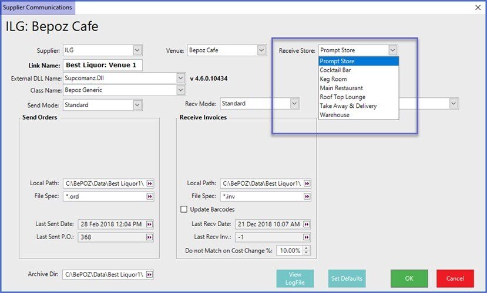Collapse the Receive Store dropdown arrow
487x293 pixels.
pyautogui.click(x=393, y=50)
